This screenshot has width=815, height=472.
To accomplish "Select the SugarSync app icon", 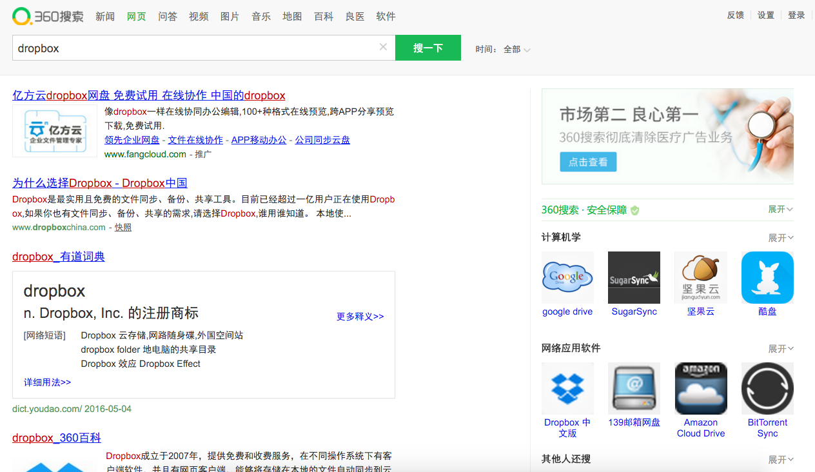I will (634, 277).
